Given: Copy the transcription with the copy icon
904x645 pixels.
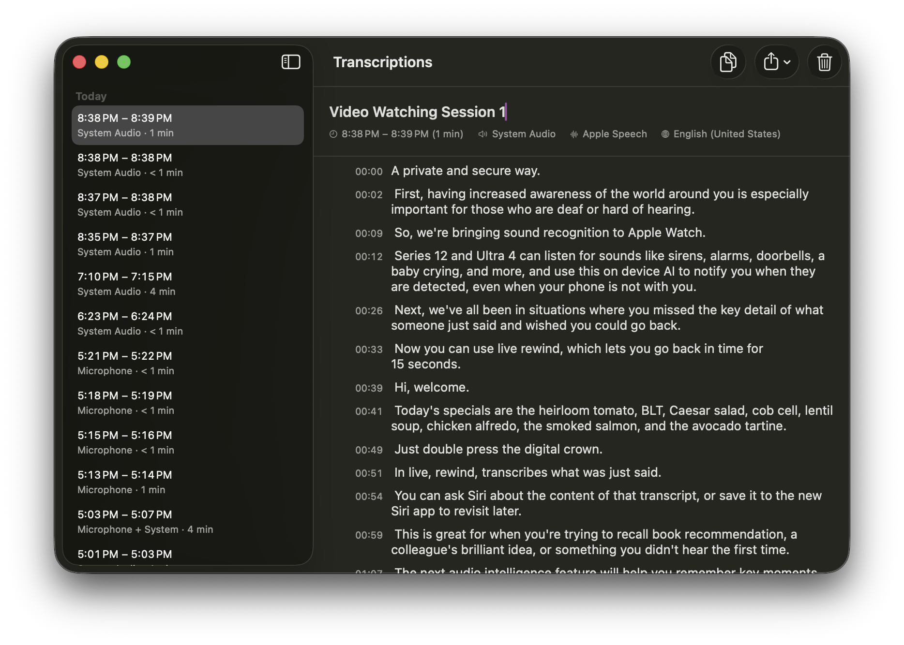Looking at the screenshot, I should 728,62.
